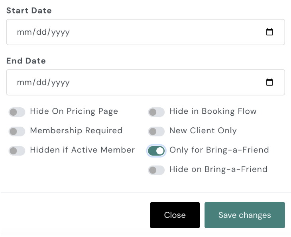Select the month segment in End Date
The height and width of the screenshot is (237, 291).
pos(23,82)
